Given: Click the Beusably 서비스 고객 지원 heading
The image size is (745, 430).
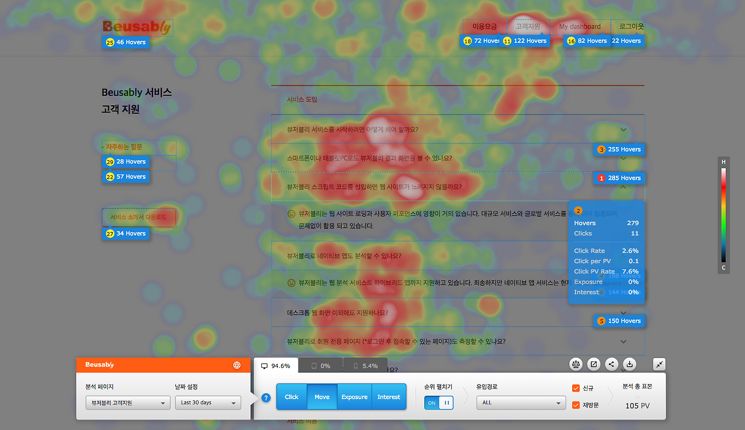Looking at the screenshot, I should coord(137,101).
